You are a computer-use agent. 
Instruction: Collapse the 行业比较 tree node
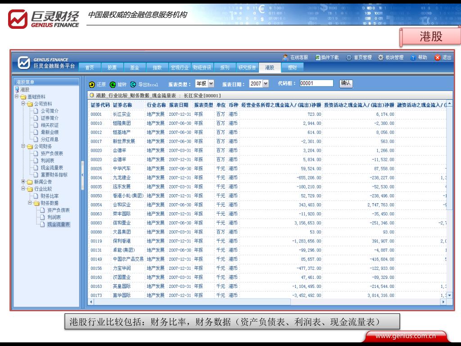coord(23,188)
